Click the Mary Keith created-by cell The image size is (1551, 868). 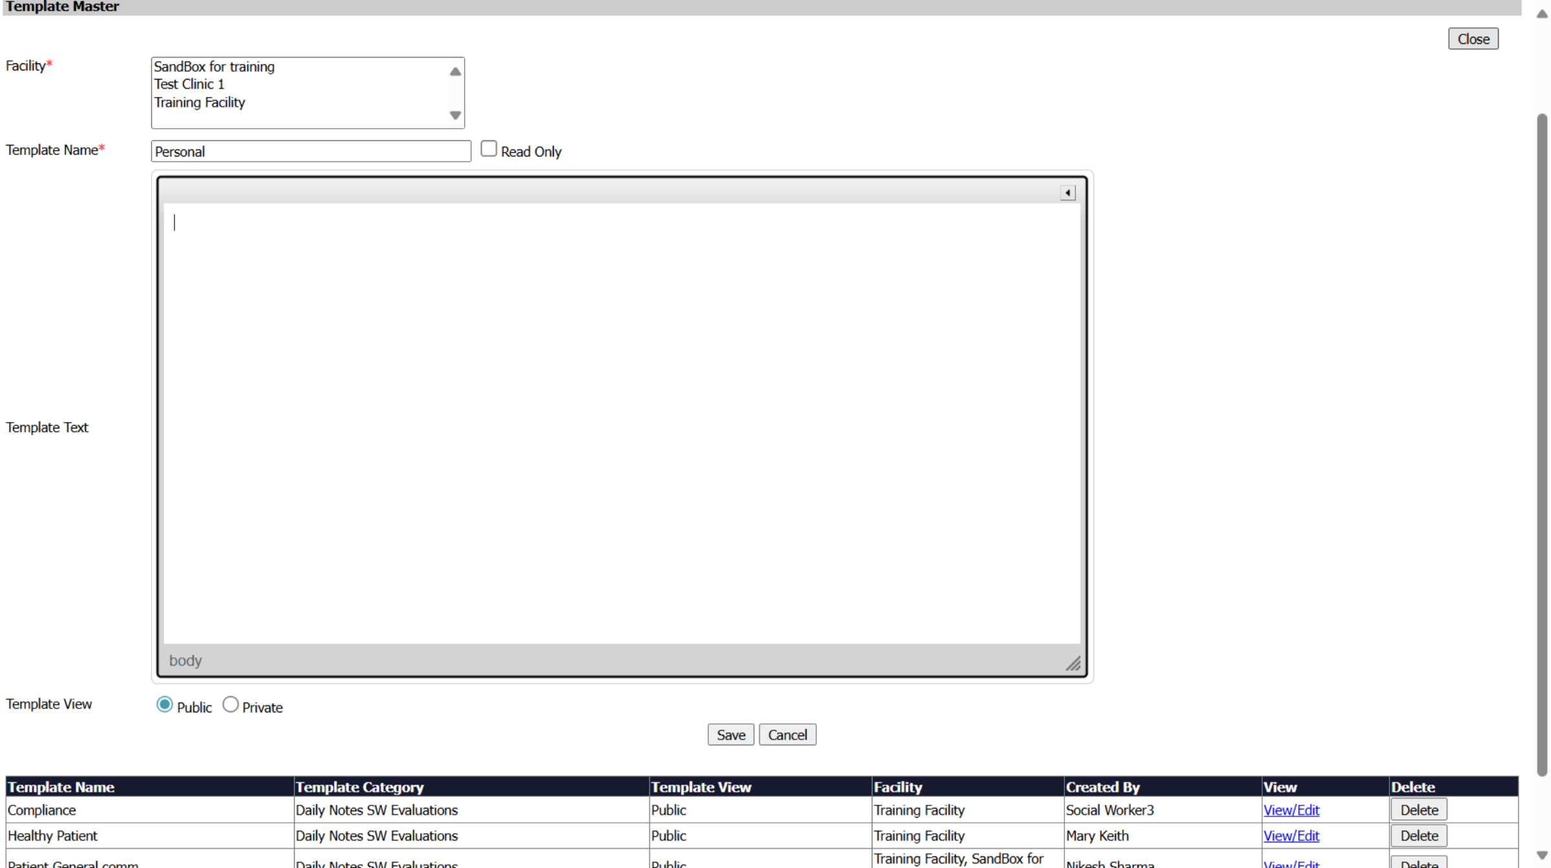pyautogui.click(x=1163, y=836)
